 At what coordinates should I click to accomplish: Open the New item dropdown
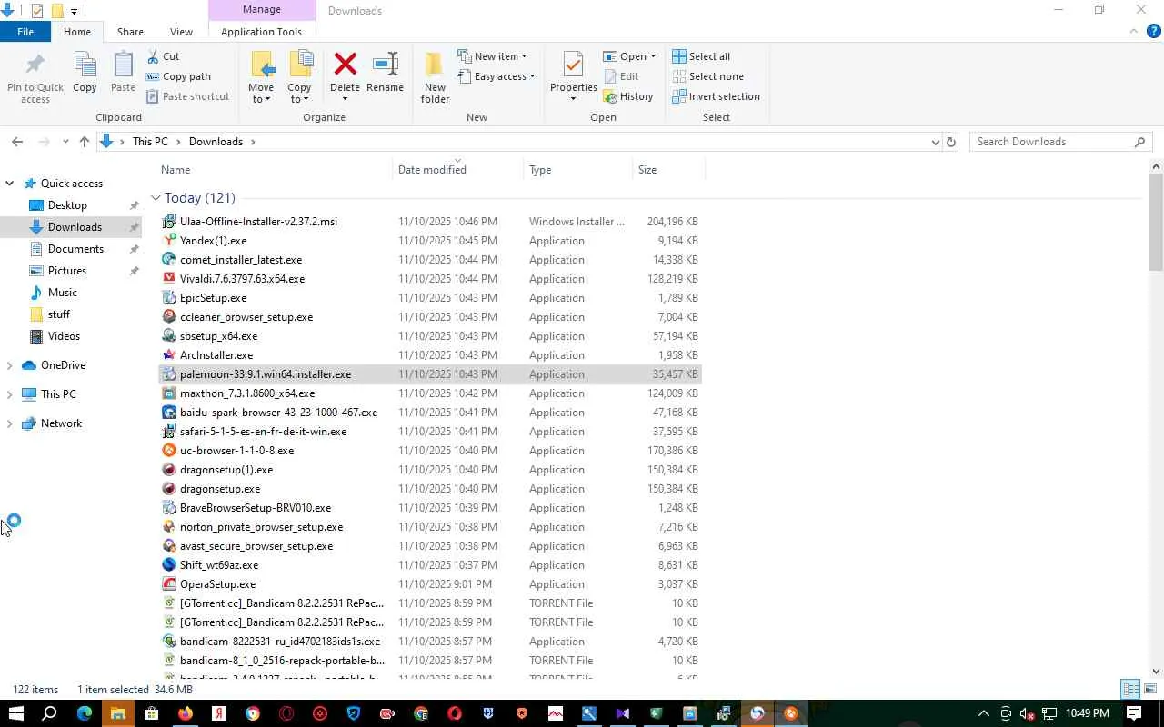click(x=492, y=56)
